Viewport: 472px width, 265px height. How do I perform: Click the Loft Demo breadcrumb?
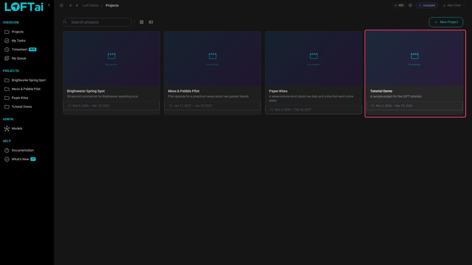(90, 6)
